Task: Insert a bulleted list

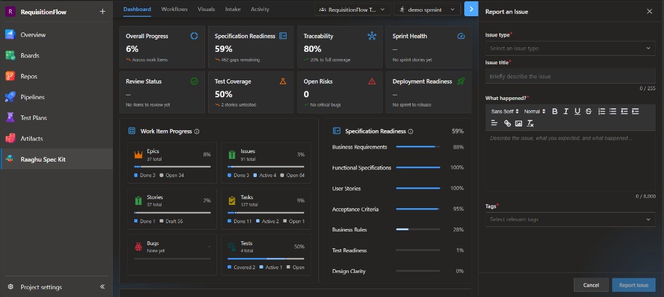Action: click(613, 112)
